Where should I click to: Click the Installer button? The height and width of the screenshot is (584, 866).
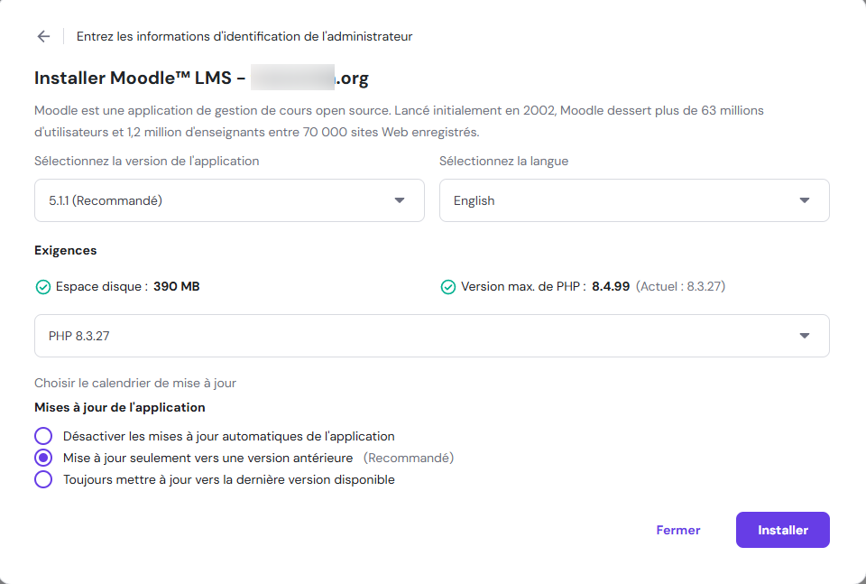pos(782,530)
